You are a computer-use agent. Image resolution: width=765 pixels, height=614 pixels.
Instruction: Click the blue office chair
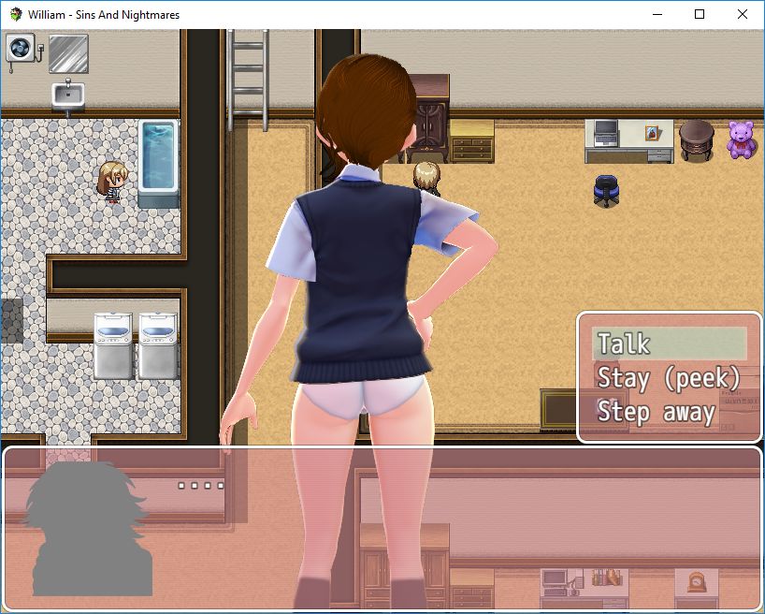tap(606, 191)
